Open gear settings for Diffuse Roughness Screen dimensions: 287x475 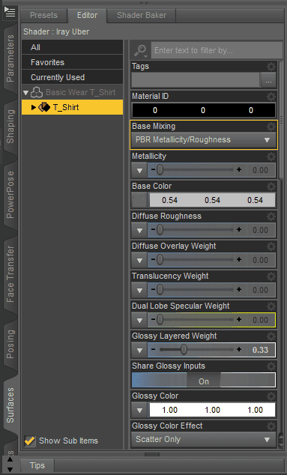point(271,217)
